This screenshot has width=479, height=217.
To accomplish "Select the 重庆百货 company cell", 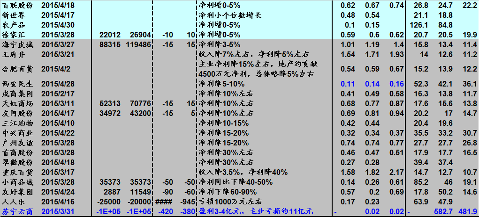I will [17, 172].
